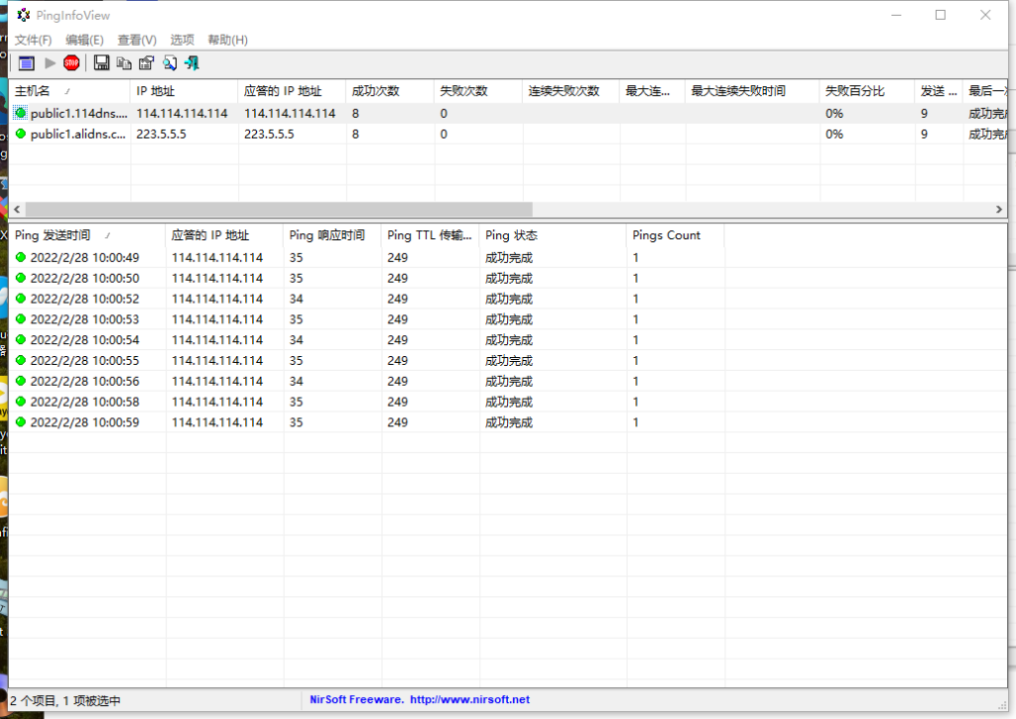Screen dimensions: 1016x719
Task: Open the 帮助(H) menu
Action: pos(227,40)
